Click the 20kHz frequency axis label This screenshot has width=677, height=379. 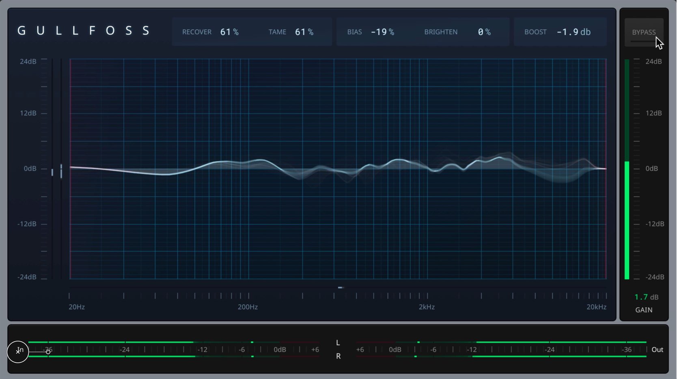(x=596, y=307)
